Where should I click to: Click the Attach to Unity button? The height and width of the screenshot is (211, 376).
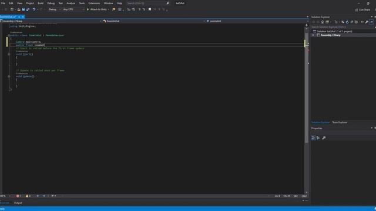click(x=97, y=9)
